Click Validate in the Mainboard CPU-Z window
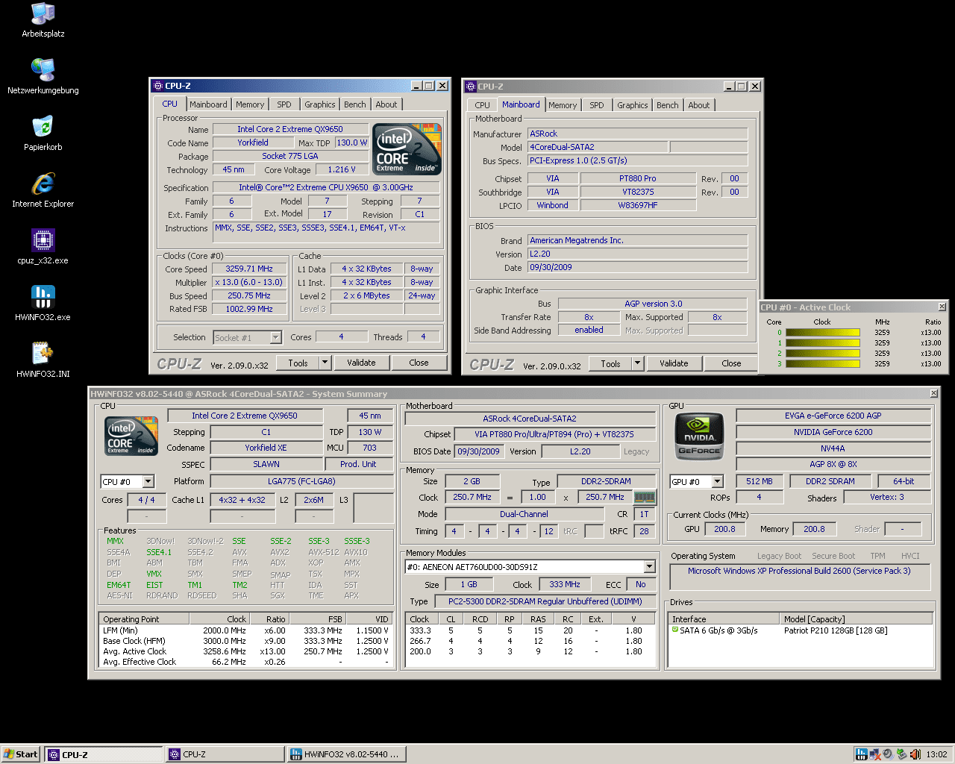955x764 pixels. click(674, 363)
